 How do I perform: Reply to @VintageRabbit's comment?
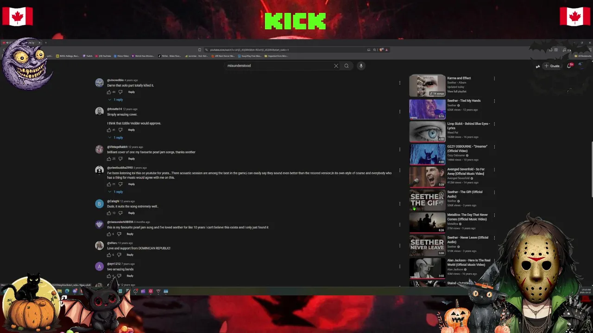[132, 159]
